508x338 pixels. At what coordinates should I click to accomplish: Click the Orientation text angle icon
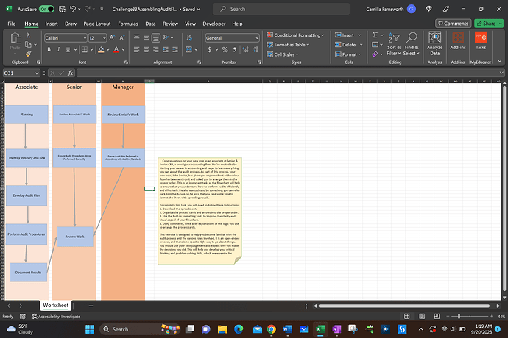pyautogui.click(x=166, y=38)
